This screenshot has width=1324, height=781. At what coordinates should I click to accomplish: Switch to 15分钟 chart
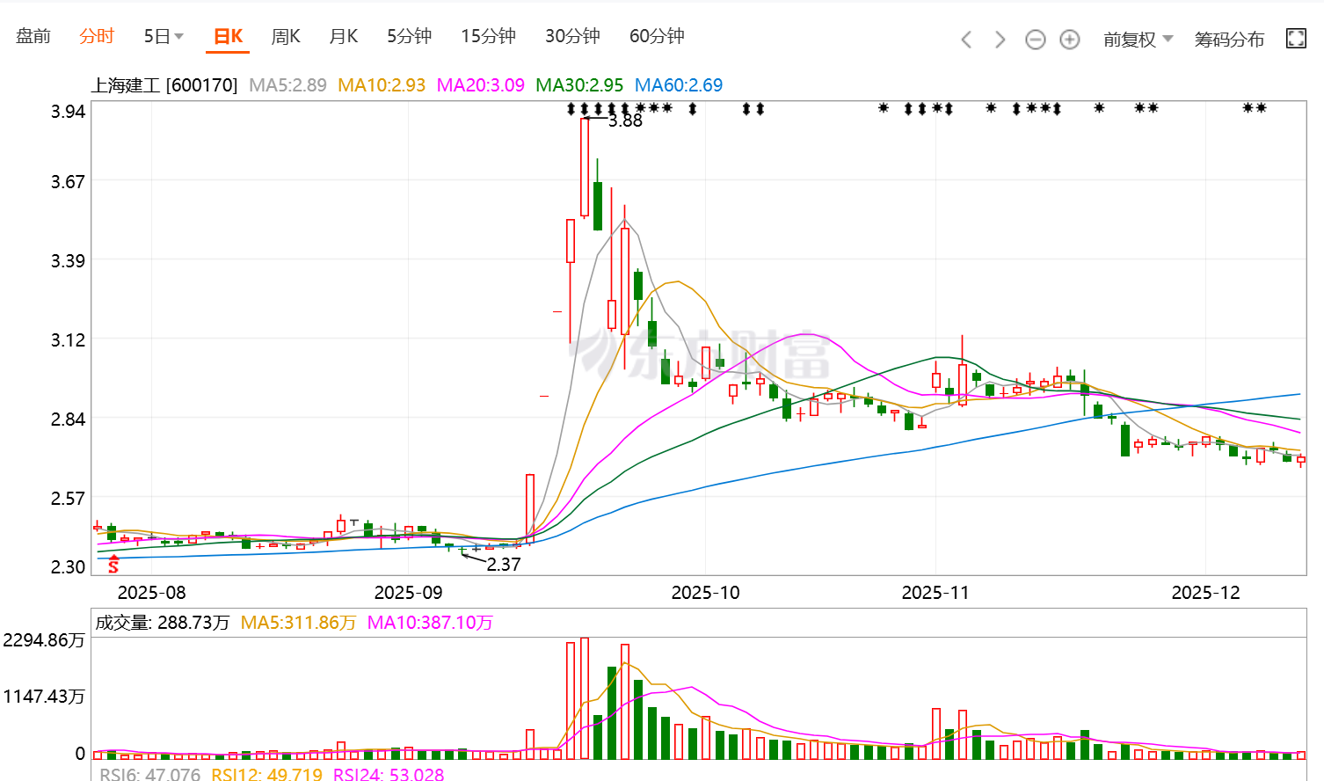point(488,36)
